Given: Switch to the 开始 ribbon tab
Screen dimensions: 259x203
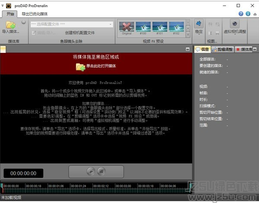Looking at the screenshot, I should [x=10, y=14].
